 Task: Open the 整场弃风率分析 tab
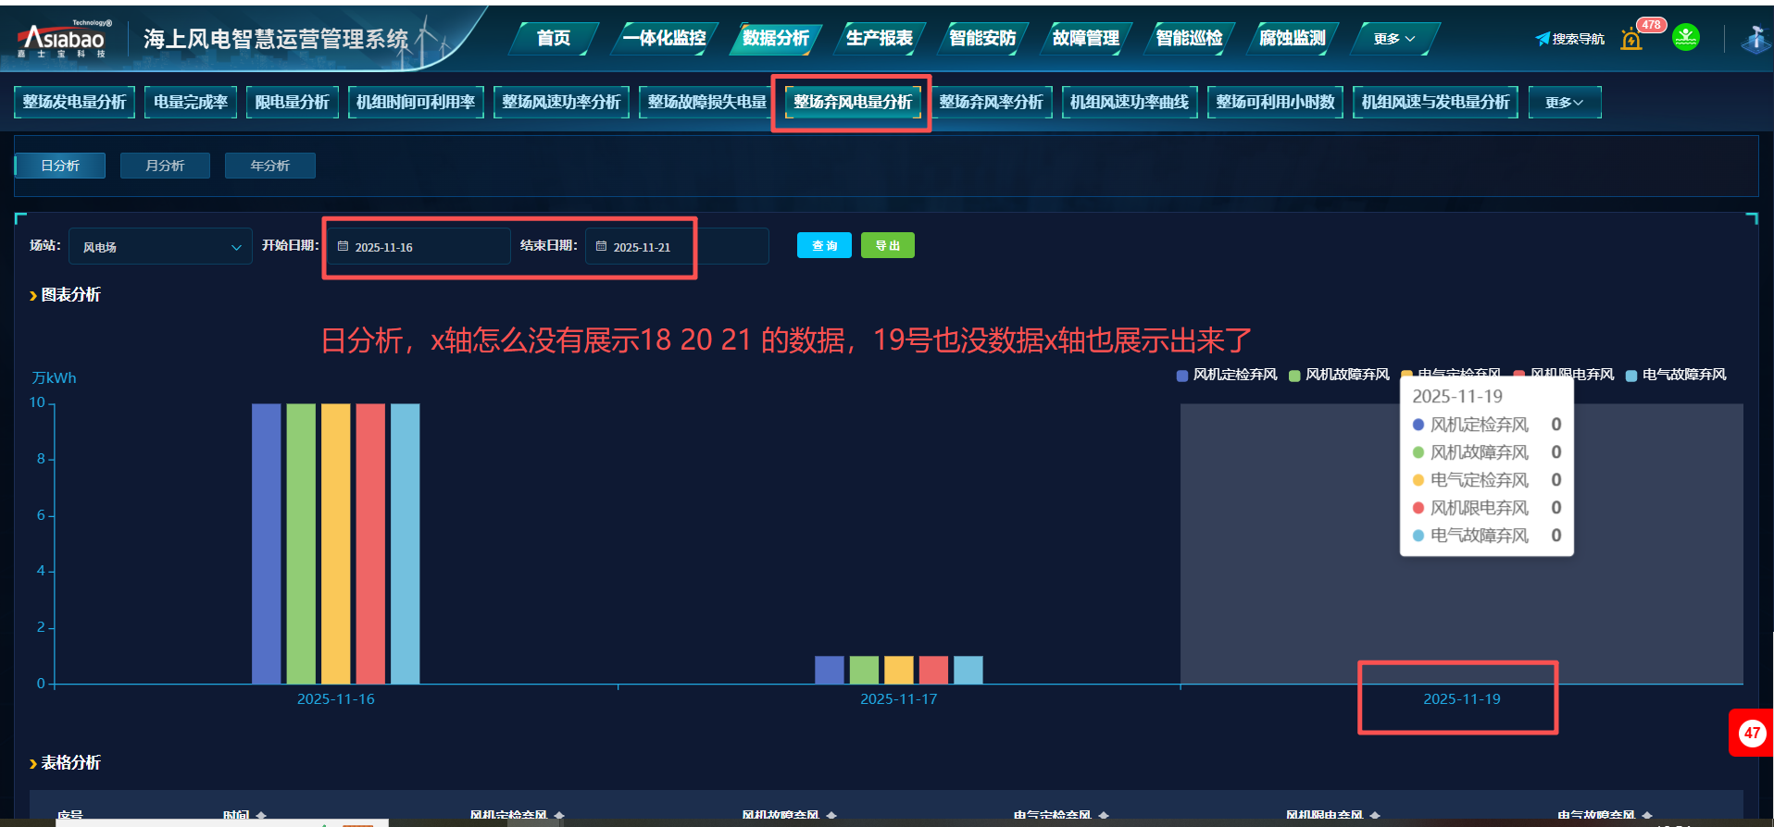[x=991, y=102]
